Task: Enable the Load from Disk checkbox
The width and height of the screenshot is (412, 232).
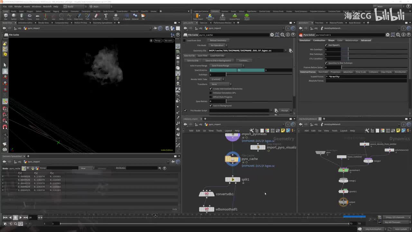Action: [184, 41]
